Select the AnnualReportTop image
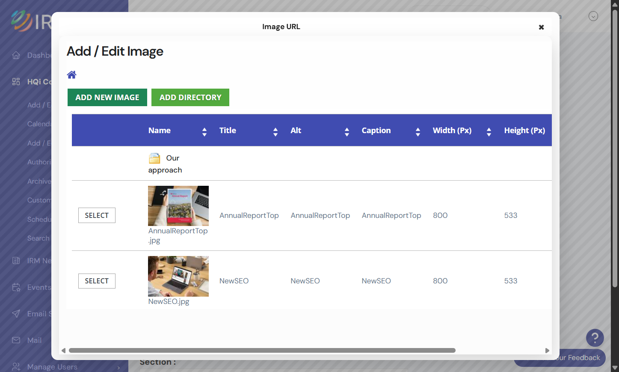 point(97,215)
